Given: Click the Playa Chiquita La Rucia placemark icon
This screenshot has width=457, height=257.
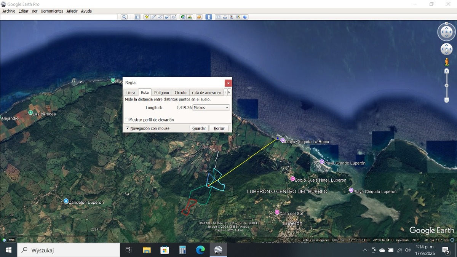Looking at the screenshot, I should pos(283,141).
